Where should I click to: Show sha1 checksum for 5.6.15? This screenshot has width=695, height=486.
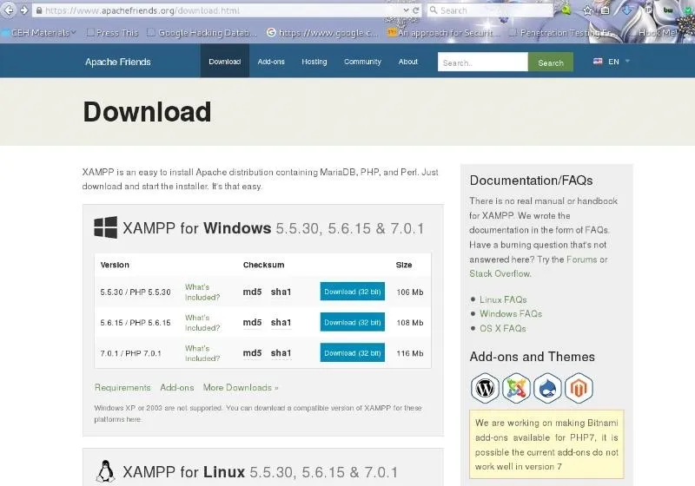[281, 323]
